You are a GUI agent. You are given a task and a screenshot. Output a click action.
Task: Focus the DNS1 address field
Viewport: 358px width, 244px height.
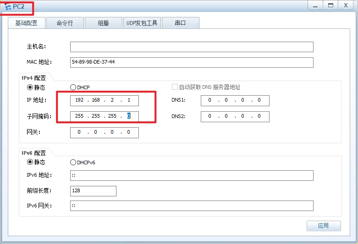pos(235,101)
